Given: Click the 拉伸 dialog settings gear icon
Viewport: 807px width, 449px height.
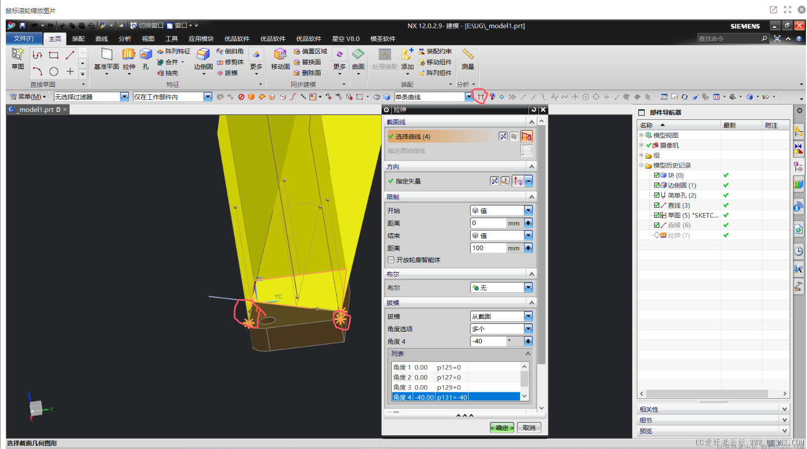Looking at the screenshot, I should tap(386, 110).
